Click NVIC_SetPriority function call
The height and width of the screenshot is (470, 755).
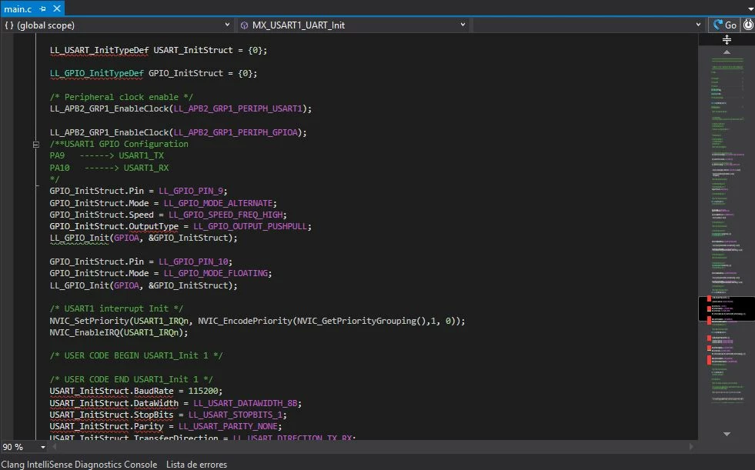(x=89, y=321)
